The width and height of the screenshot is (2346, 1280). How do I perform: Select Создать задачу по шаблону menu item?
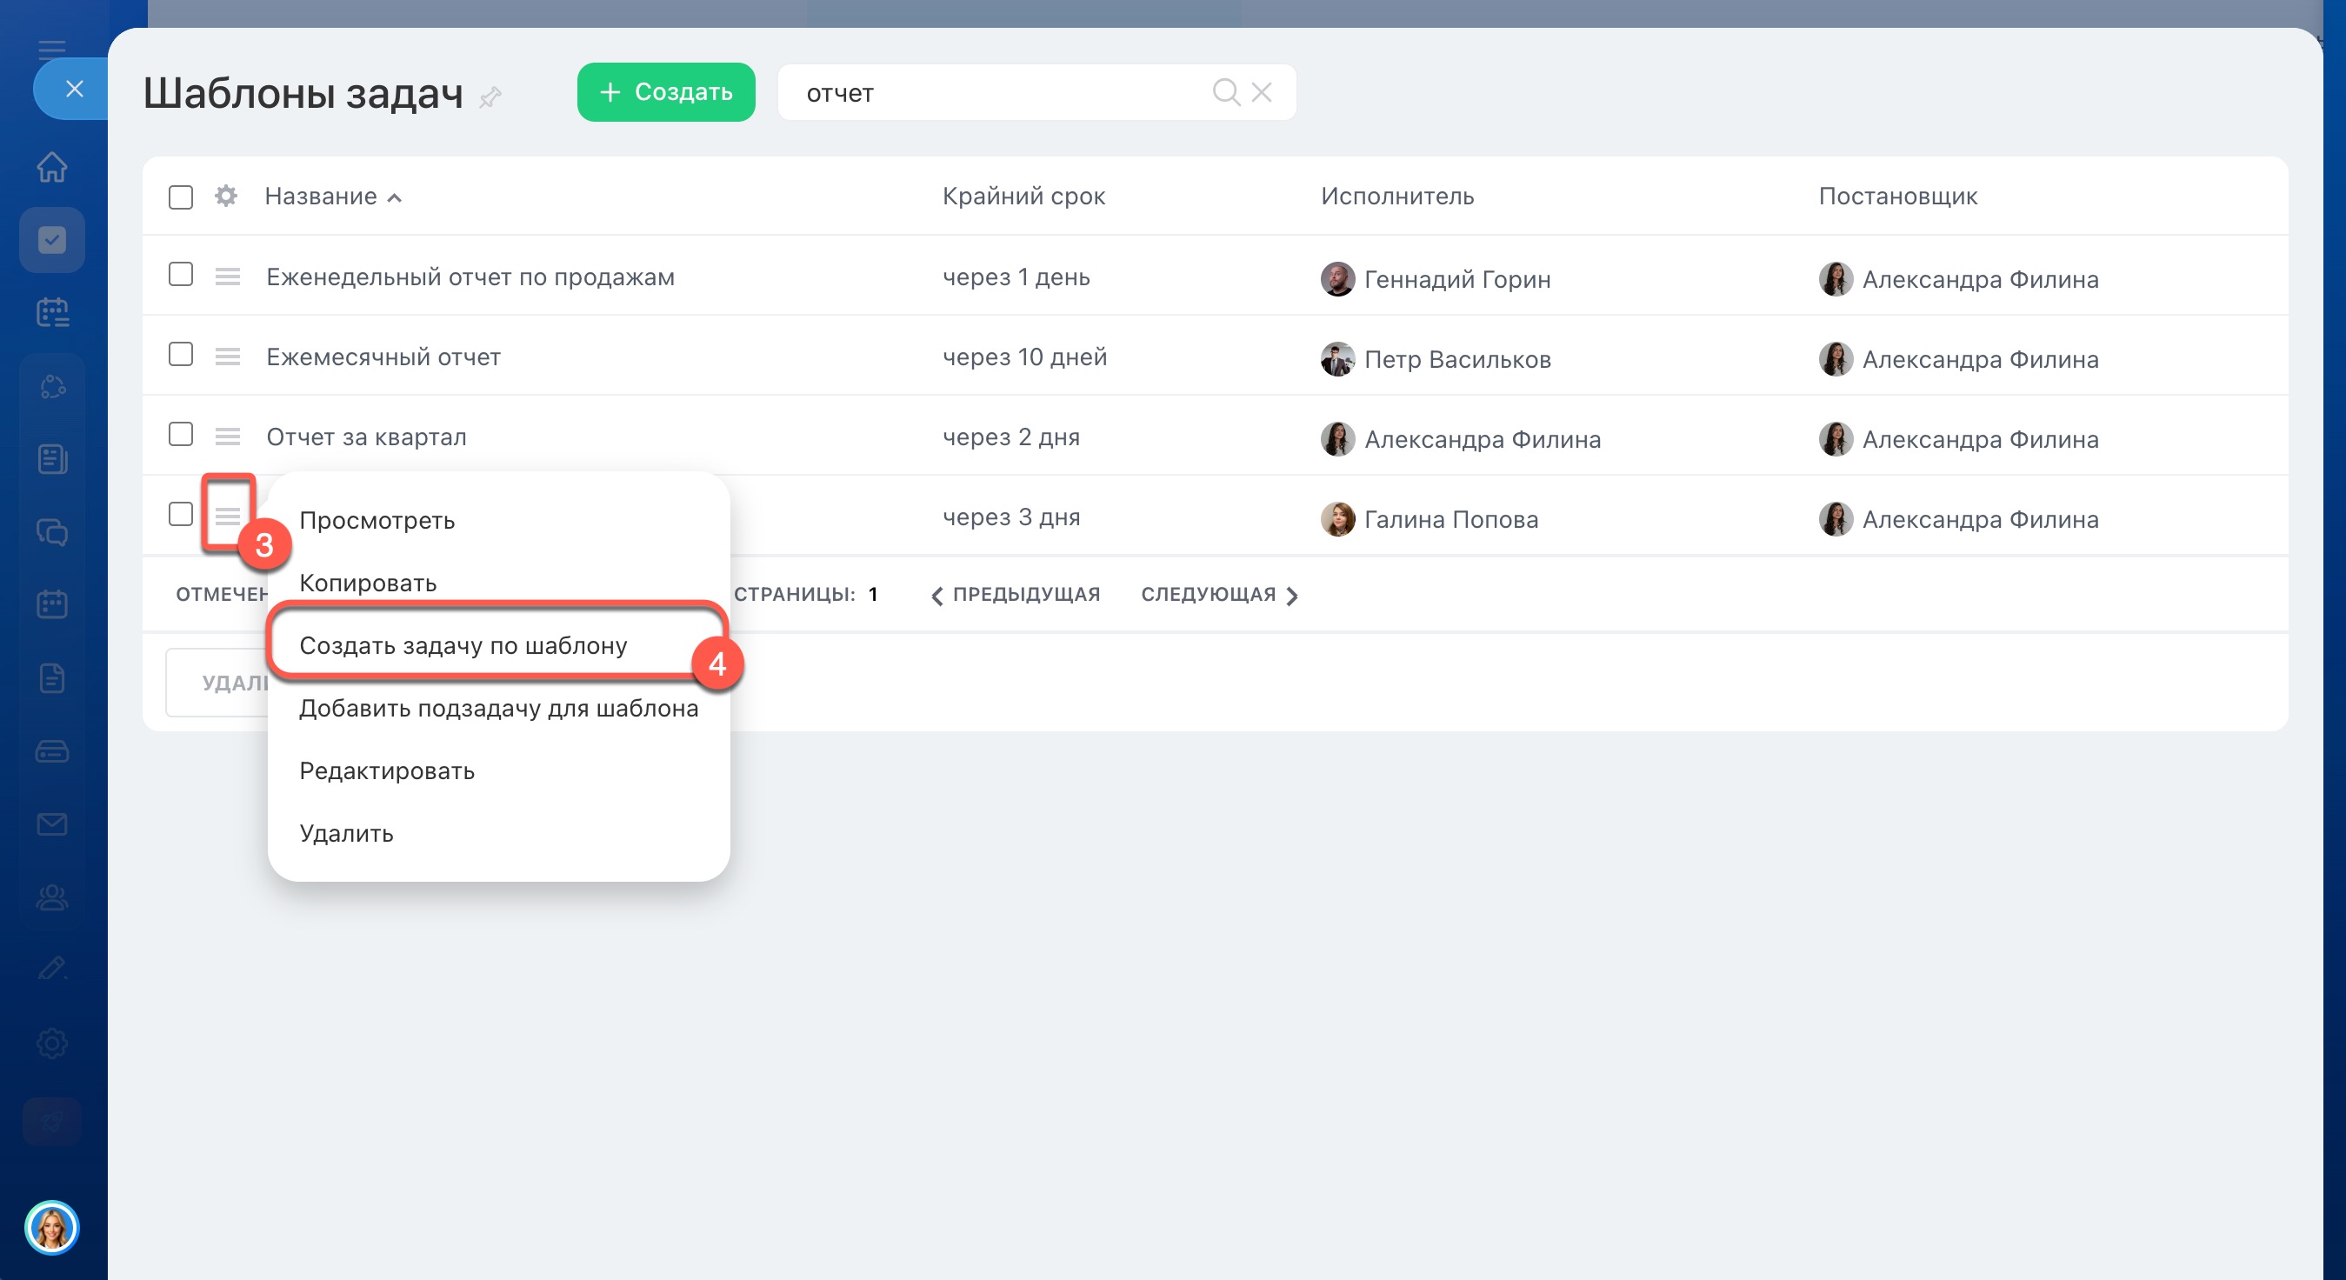[x=463, y=645]
